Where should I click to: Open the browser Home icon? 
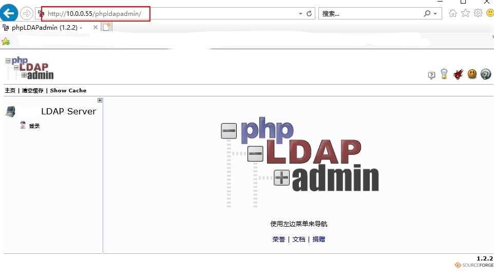pyautogui.click(x=453, y=13)
